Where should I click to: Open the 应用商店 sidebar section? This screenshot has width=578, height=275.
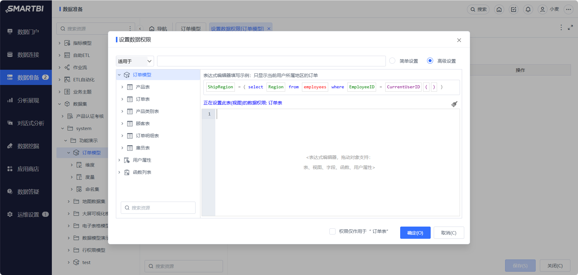pyautogui.click(x=26, y=169)
